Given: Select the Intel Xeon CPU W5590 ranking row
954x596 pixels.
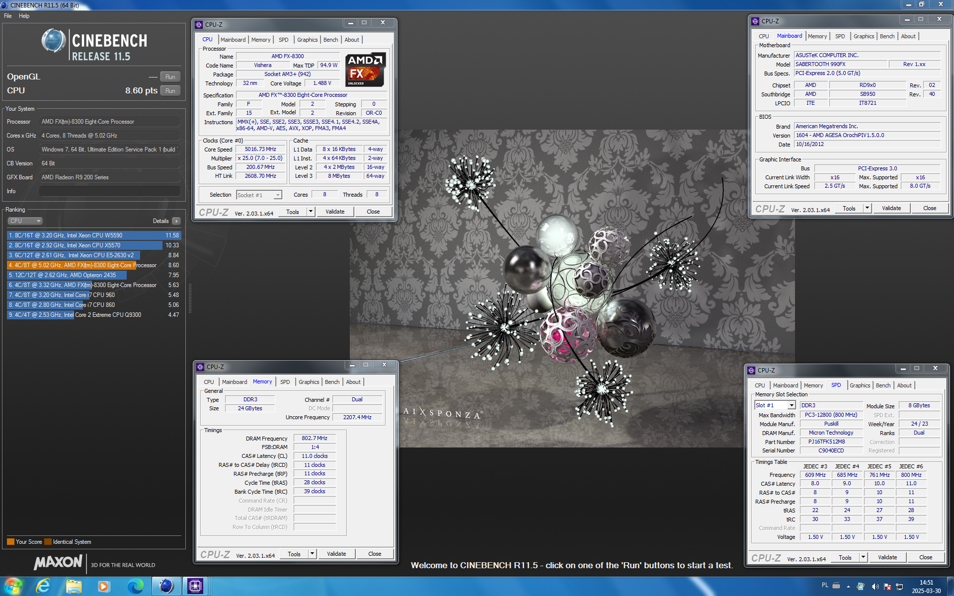Looking at the screenshot, I should click(x=94, y=235).
